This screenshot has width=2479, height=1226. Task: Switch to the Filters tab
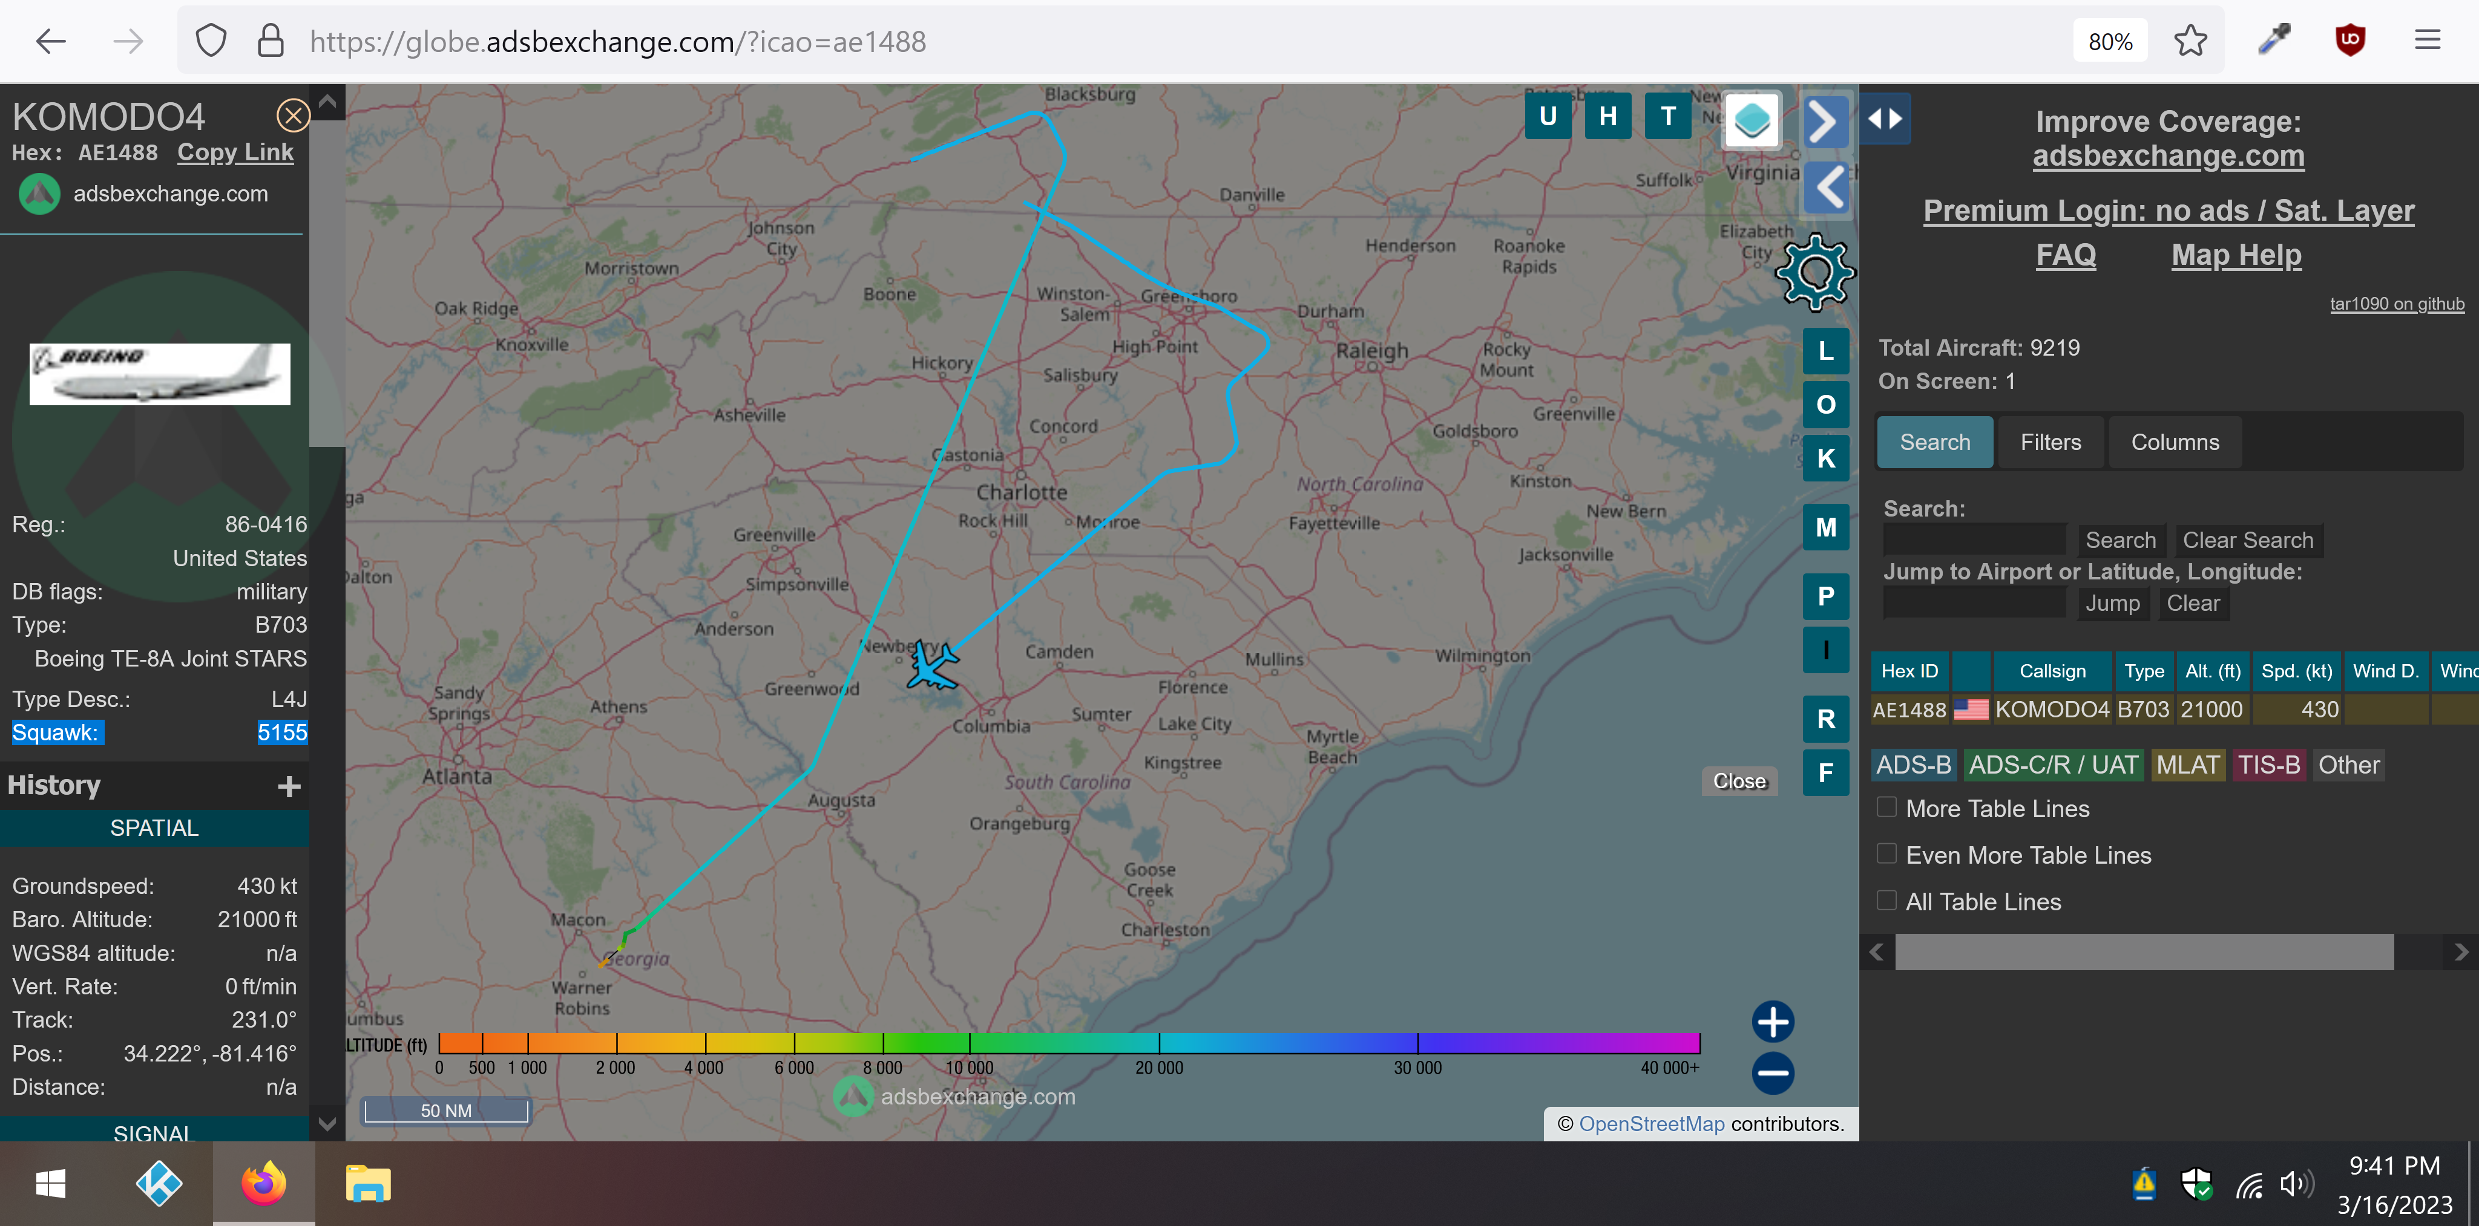coord(2051,442)
